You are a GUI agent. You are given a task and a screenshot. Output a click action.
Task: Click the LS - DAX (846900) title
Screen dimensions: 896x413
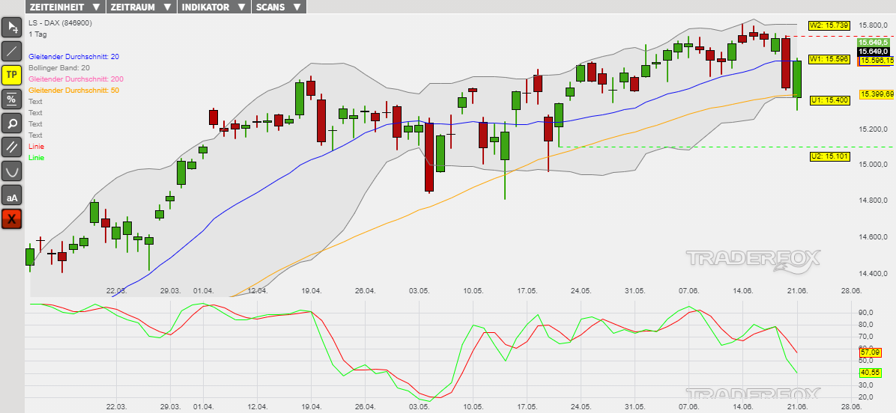click(x=60, y=22)
